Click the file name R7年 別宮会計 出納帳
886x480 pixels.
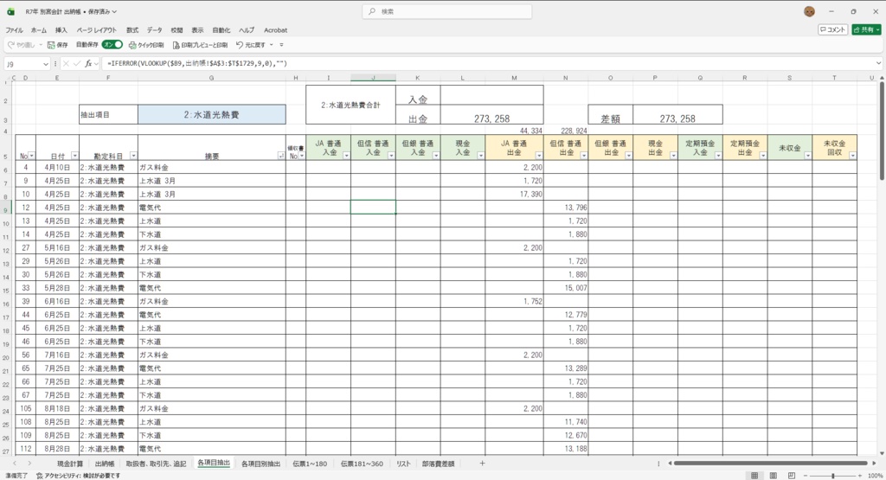pyautogui.click(x=52, y=11)
